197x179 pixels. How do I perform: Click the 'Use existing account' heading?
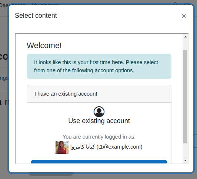pyautogui.click(x=99, y=121)
